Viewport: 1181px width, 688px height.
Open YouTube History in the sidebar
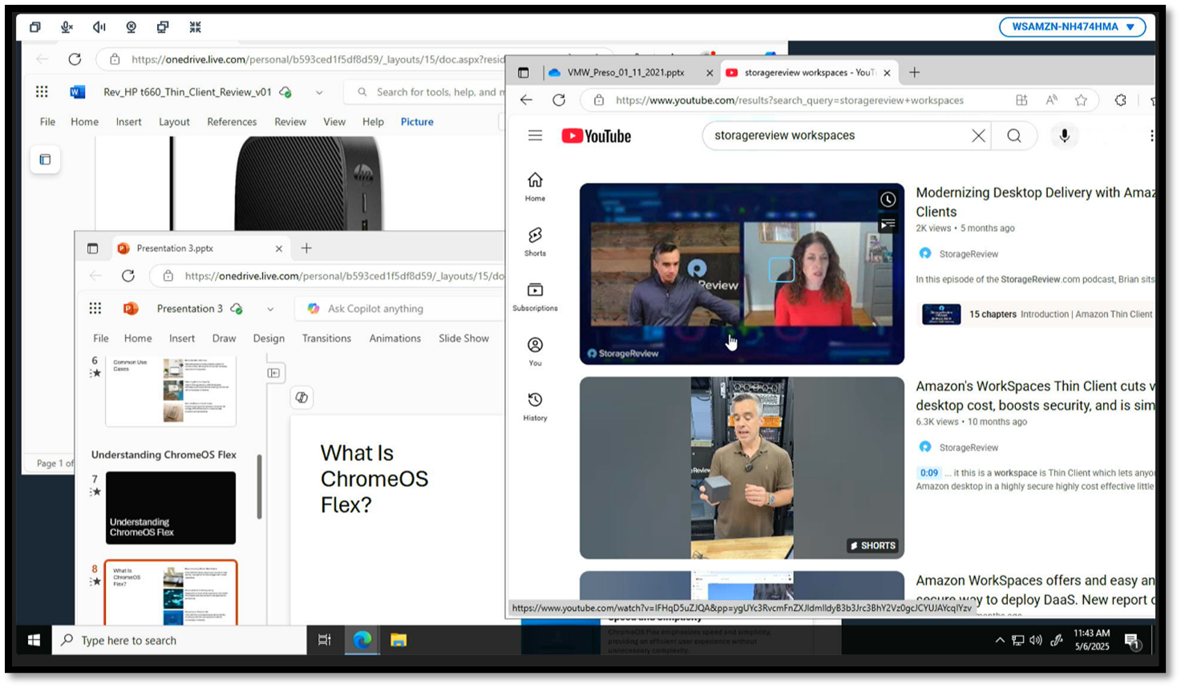[x=535, y=407]
